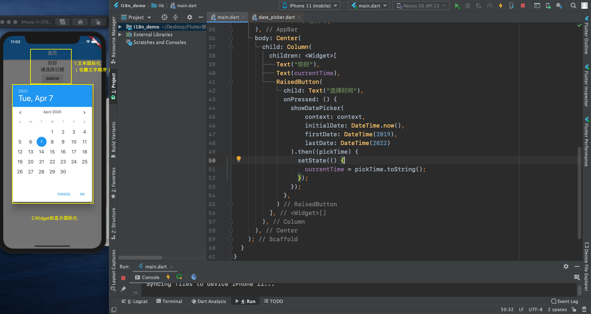This screenshot has width=591, height=314.
Task: Toggle code folding at line 36
Action: click(x=231, y=38)
